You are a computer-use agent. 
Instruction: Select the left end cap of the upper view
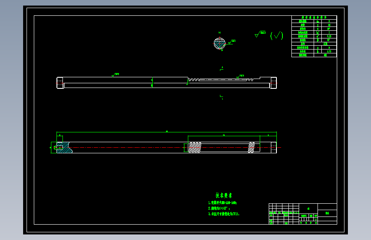[60, 83]
